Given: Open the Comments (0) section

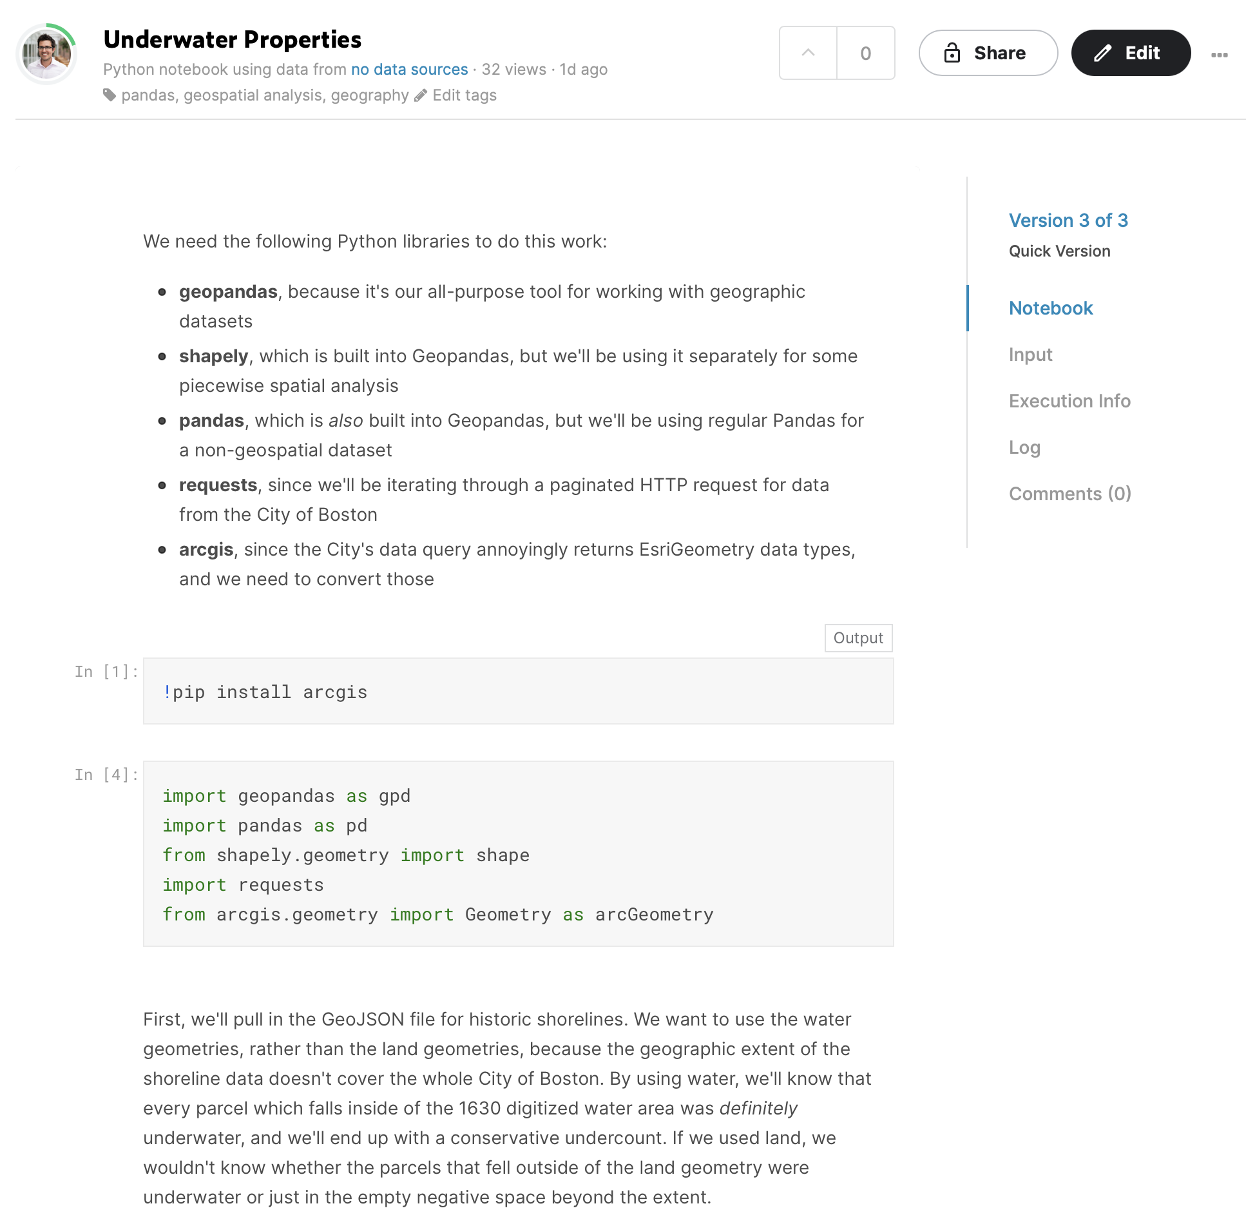Looking at the screenshot, I should pos(1069,494).
